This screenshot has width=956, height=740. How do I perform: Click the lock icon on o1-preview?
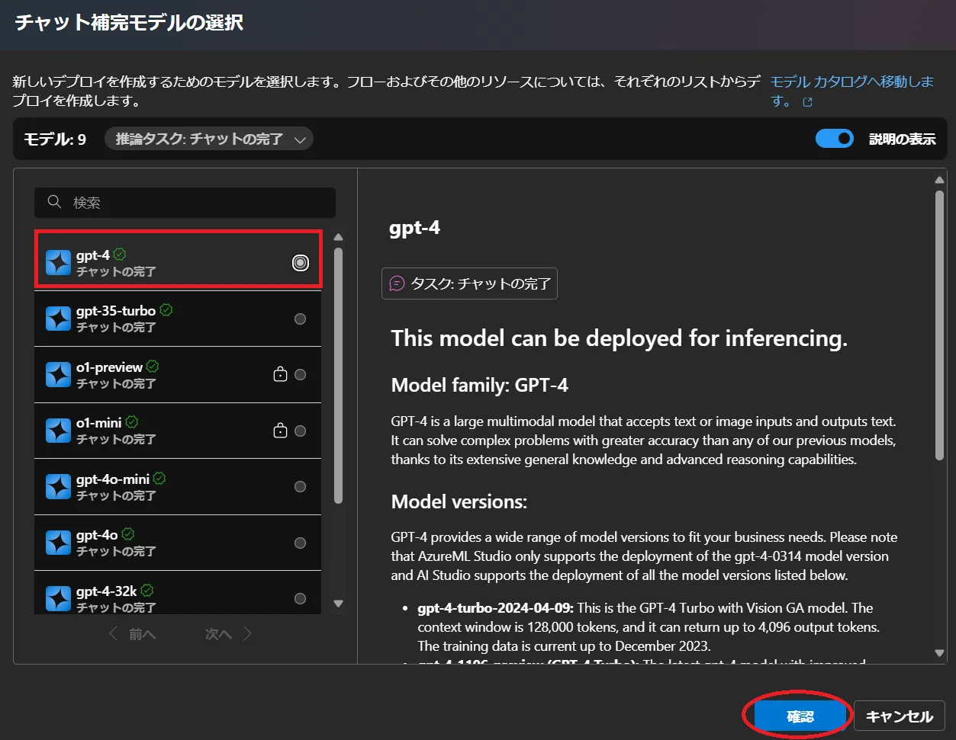tap(280, 374)
